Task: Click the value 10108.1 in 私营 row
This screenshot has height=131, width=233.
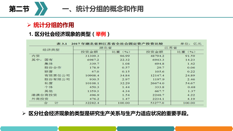Action: (92, 83)
